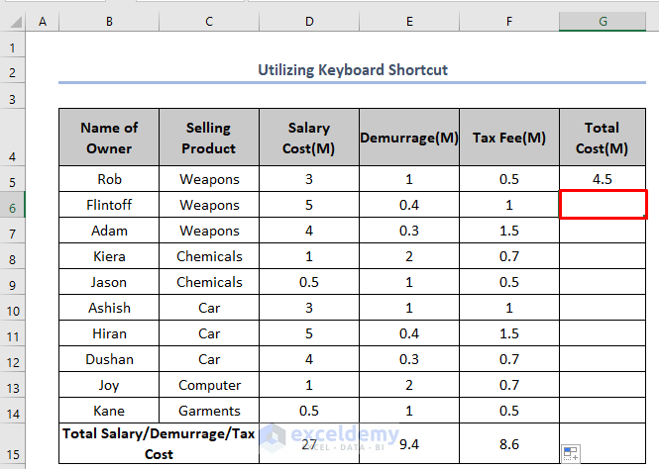Select column B header
Screen dimensions: 659x469
[109, 22]
